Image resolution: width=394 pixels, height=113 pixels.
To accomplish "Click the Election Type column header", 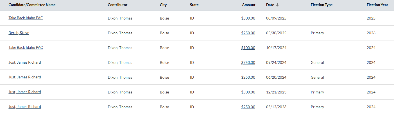I will pyautogui.click(x=321, y=5).
